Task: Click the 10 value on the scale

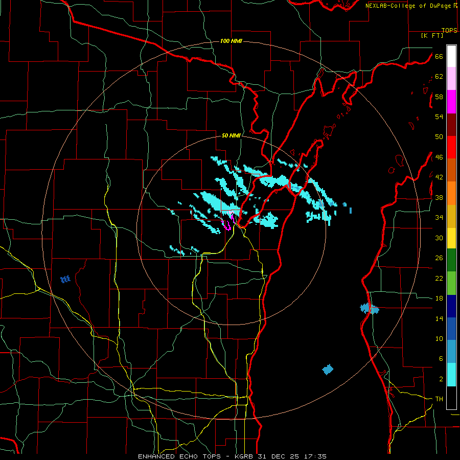Action: [x=439, y=339]
